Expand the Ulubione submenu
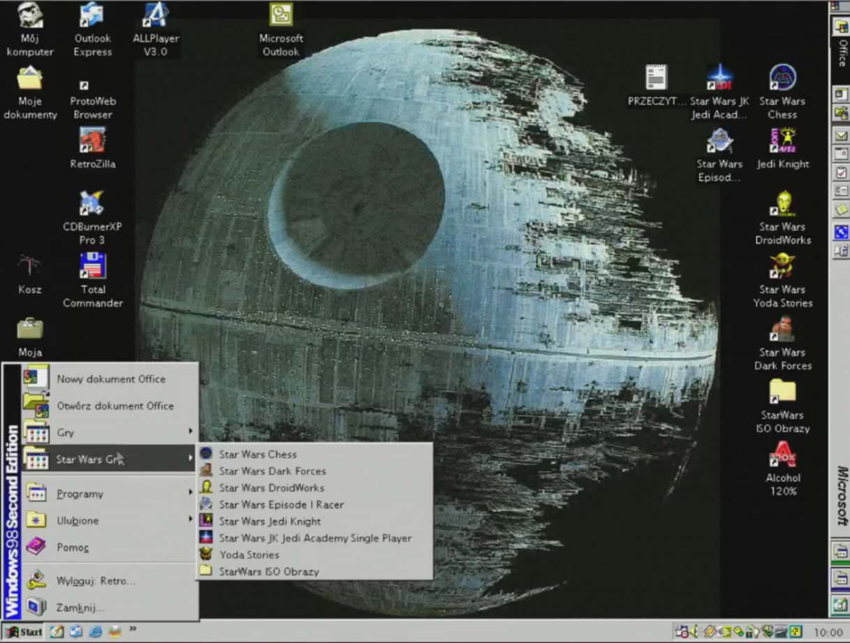The height and width of the screenshot is (643, 850). click(x=110, y=520)
